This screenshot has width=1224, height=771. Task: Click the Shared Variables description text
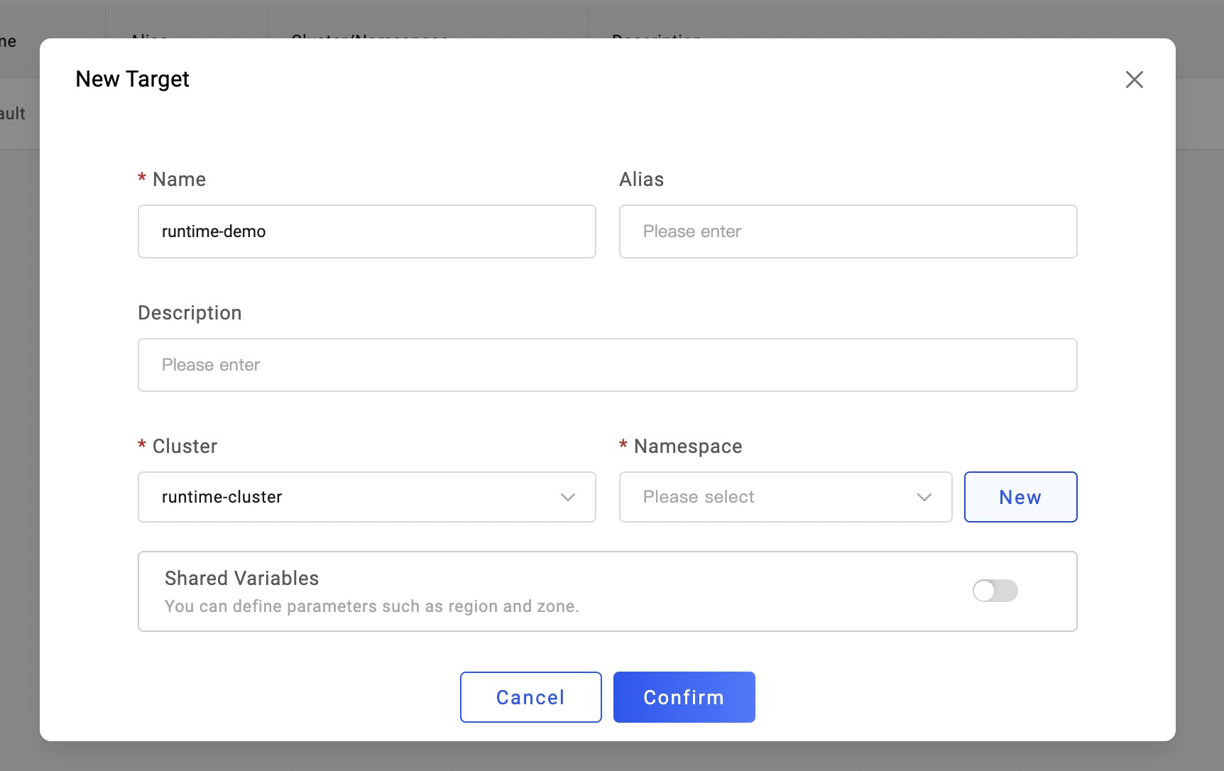pos(371,606)
